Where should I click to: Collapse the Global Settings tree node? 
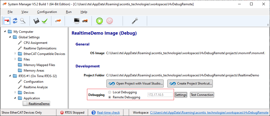point(10,37)
